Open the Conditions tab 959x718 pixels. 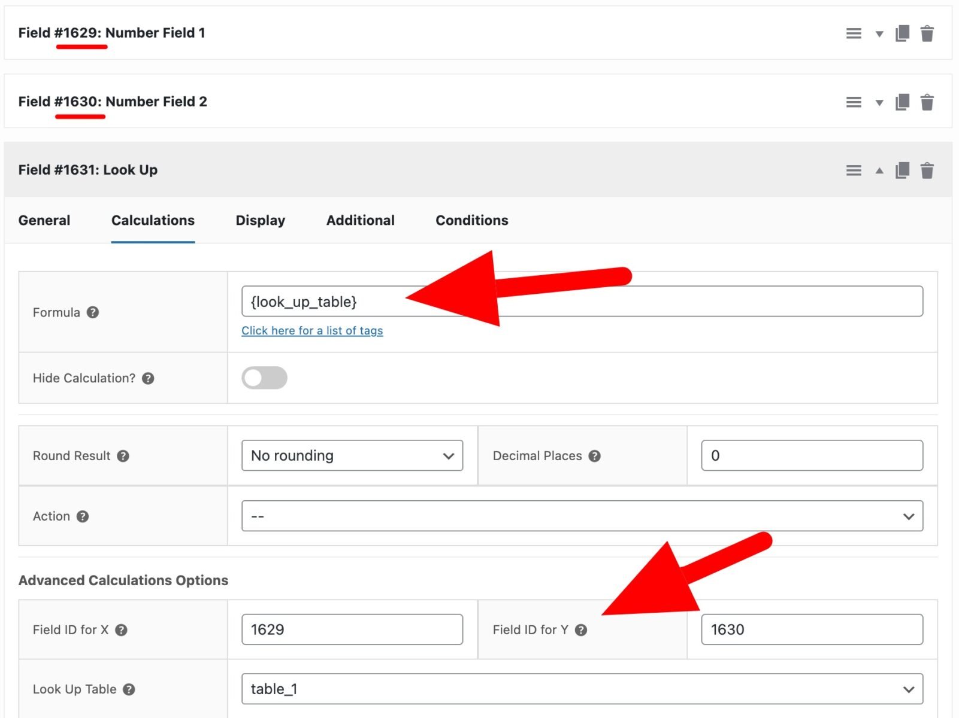pos(471,220)
